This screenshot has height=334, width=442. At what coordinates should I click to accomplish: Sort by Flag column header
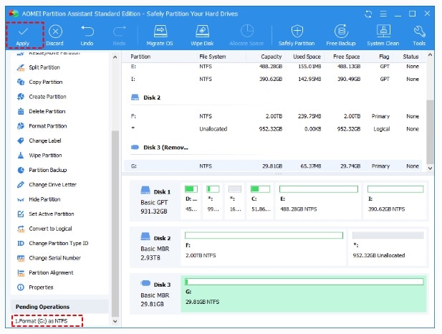pyautogui.click(x=384, y=57)
